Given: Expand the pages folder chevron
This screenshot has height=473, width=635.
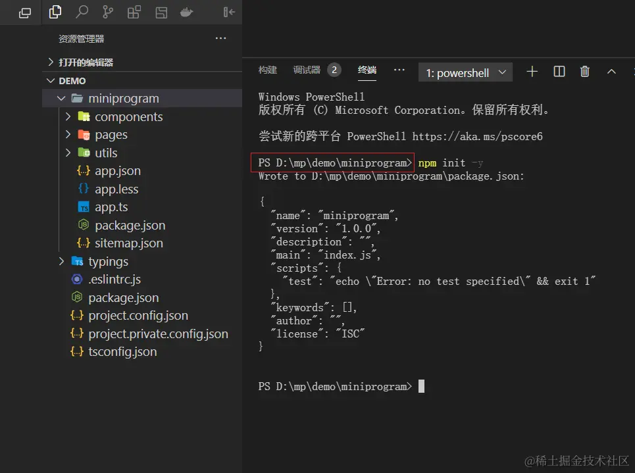Looking at the screenshot, I should coord(68,134).
